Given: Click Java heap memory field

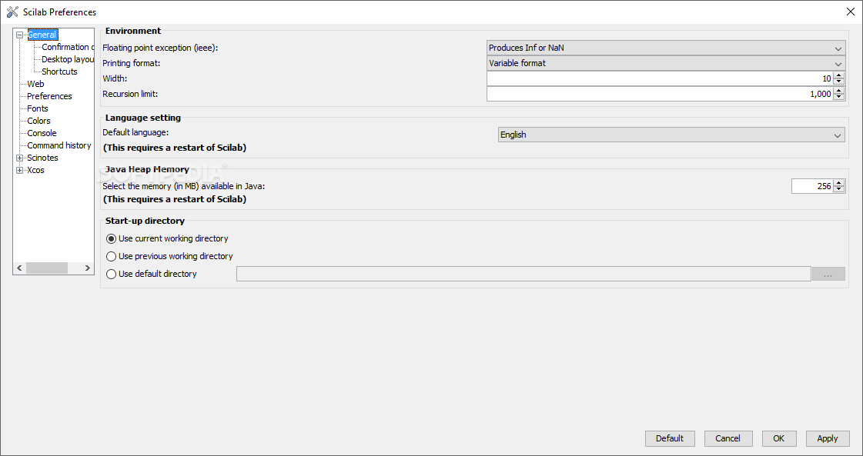Looking at the screenshot, I should click(812, 186).
